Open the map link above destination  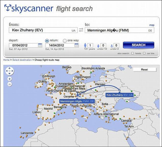[152, 25]
